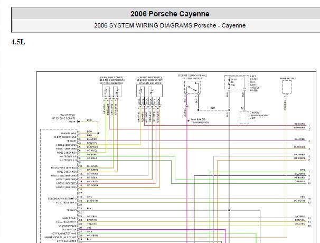320x243 pixels.
Task: Click the 'RED/WHT' label at right connector 2
Action: (x=300, y=128)
